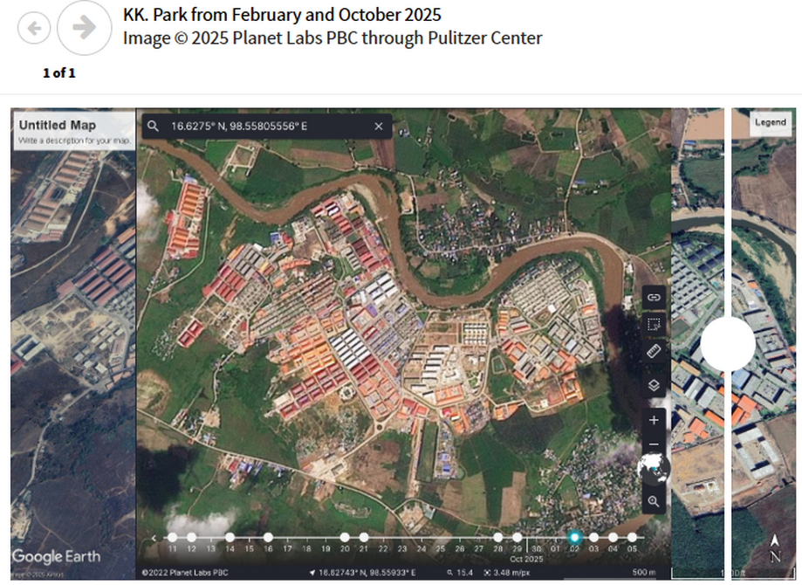
Task: Select the timeline dot above 03
Action: (593, 537)
